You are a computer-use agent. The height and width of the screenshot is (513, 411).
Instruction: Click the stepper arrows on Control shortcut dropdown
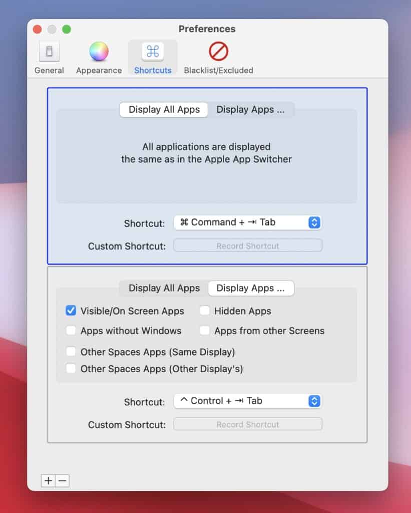(x=314, y=401)
